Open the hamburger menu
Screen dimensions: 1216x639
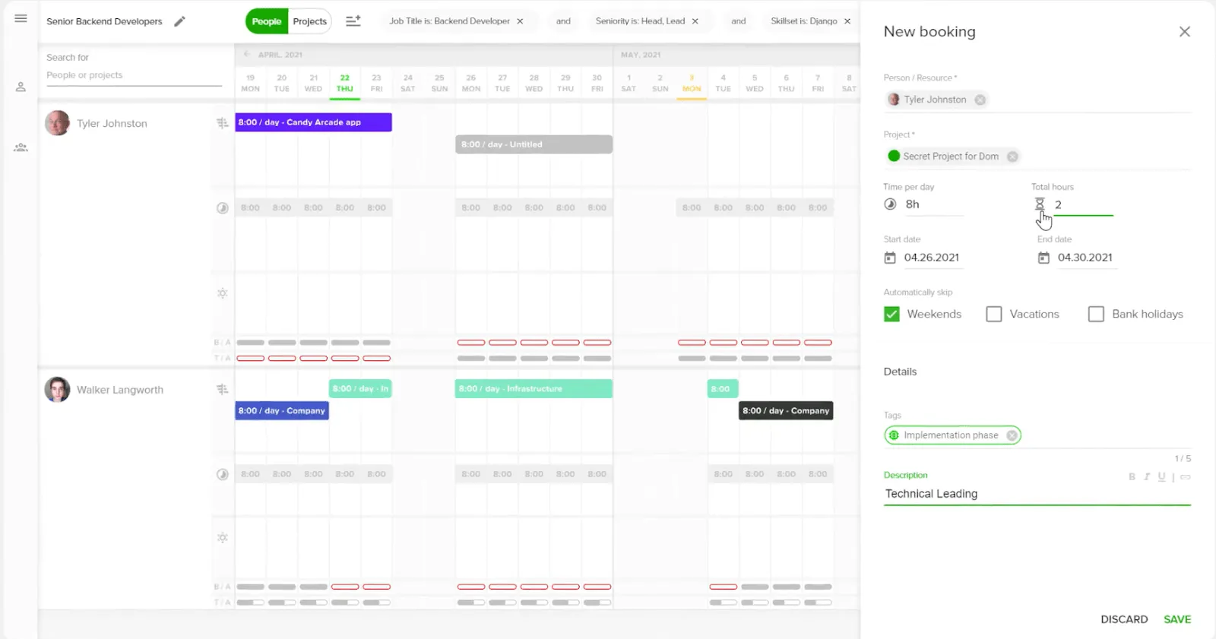[21, 18]
